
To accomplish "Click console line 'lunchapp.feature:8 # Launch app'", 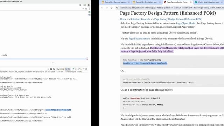I will (14, 95).
